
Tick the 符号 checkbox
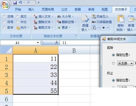[4, 22]
